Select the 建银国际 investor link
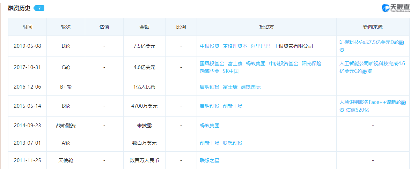The image size is (418, 174). click(251, 87)
